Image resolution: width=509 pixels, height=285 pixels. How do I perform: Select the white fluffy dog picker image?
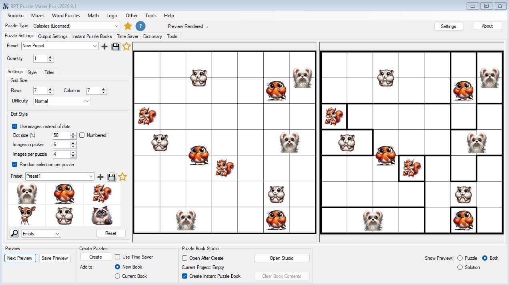click(x=27, y=194)
